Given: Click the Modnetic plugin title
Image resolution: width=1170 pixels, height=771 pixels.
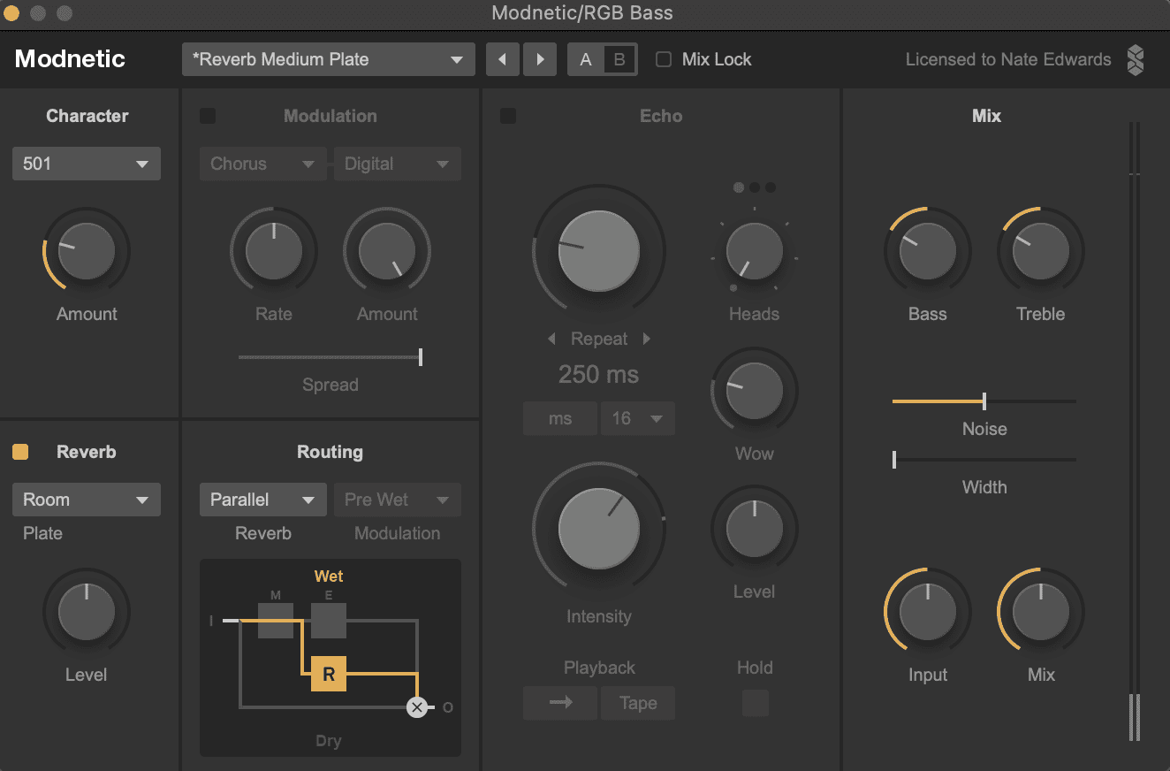Looking at the screenshot, I should coord(70,59).
